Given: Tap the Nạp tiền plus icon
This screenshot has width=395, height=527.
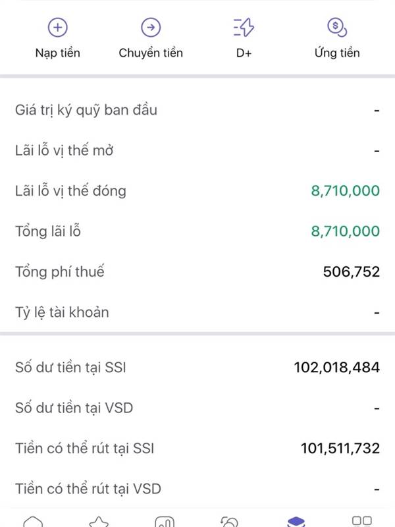Looking at the screenshot, I should pos(59,27).
